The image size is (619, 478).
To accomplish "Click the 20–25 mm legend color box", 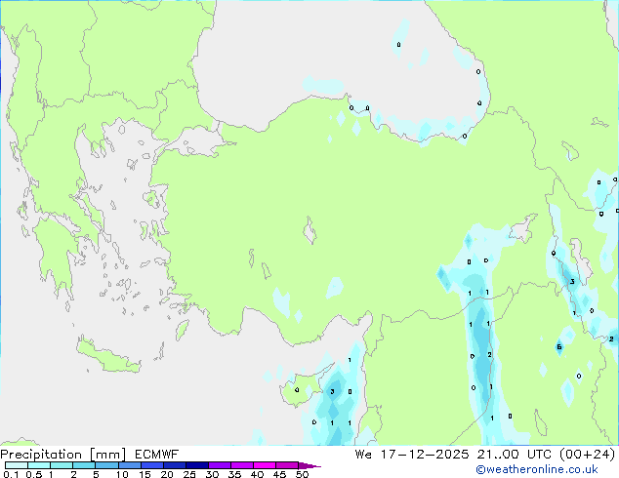I will pos(174,465).
